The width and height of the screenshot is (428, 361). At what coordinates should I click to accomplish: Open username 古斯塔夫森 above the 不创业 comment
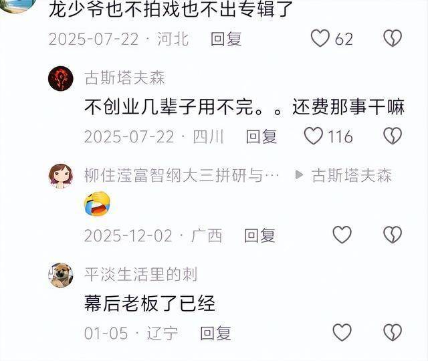(x=125, y=78)
